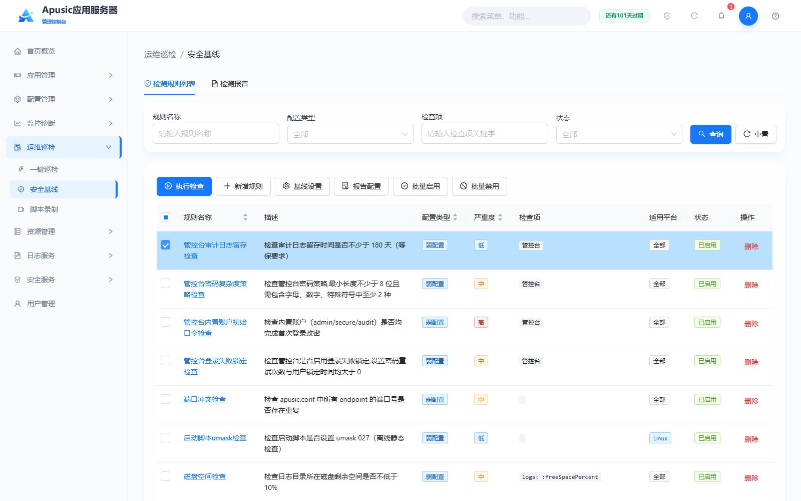Image resolution: width=801 pixels, height=501 pixels.
Task: Click 批量启用 button
Action: coord(421,186)
